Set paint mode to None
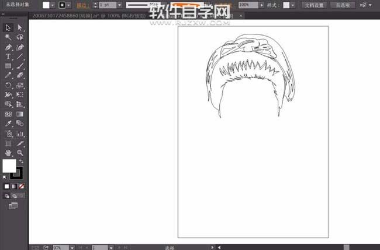Viewport: 380px width, 250px height. click(22, 186)
